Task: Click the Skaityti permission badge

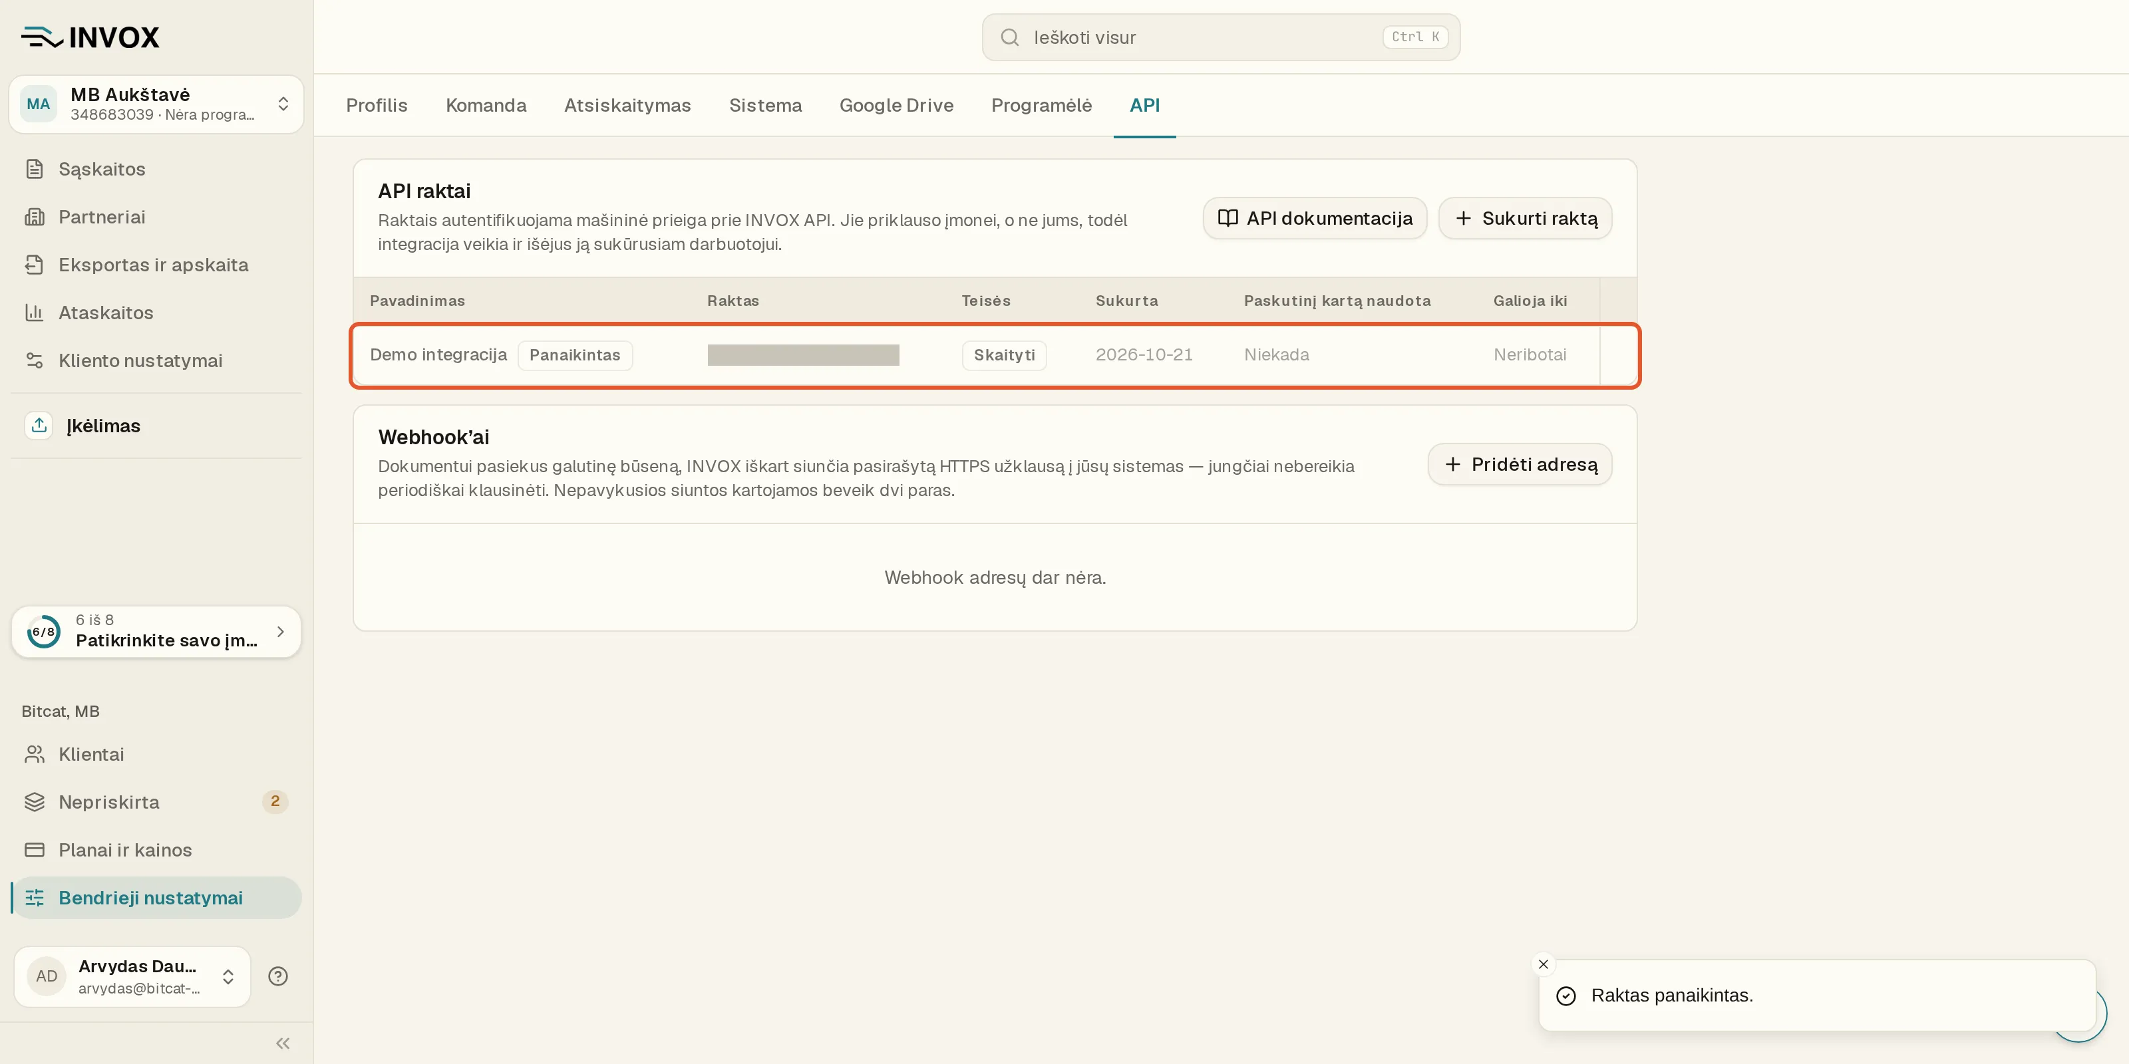Action: click(x=1004, y=355)
